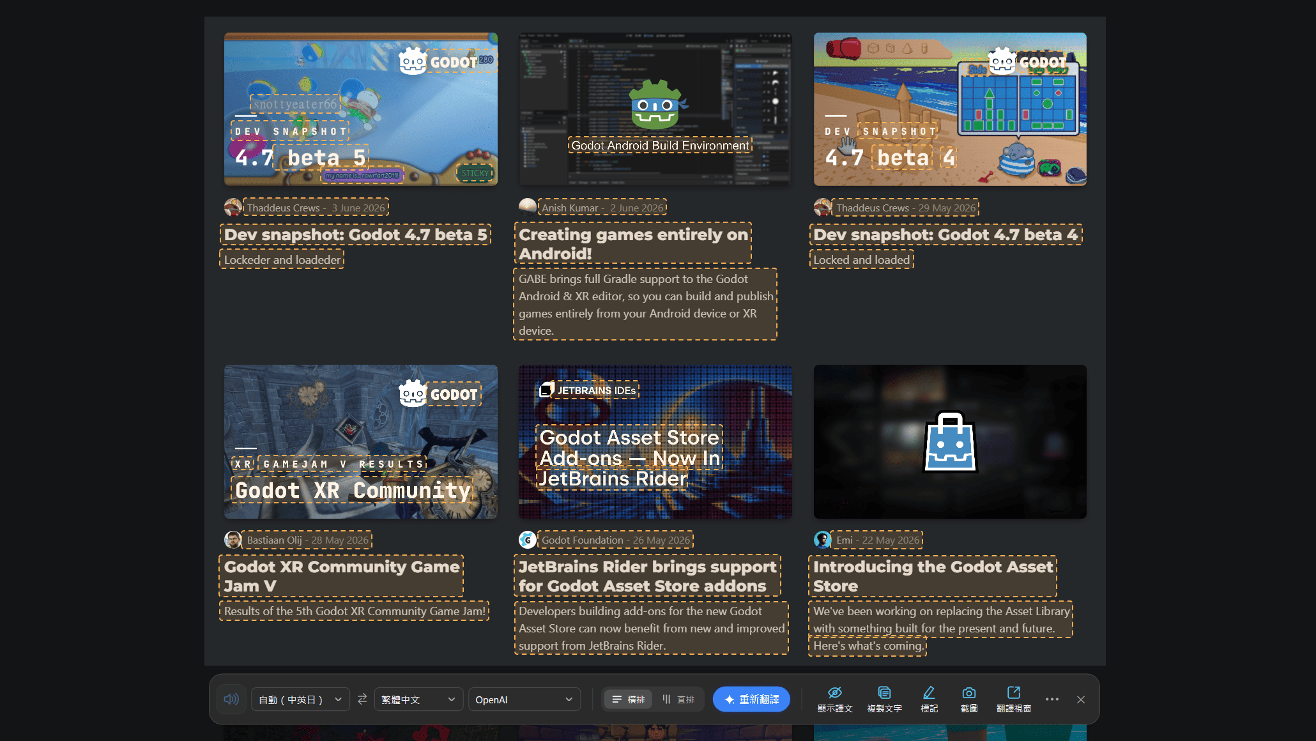This screenshot has width=1316, height=741.
Task: Select 橫排 horizontal layout option
Action: click(x=628, y=699)
